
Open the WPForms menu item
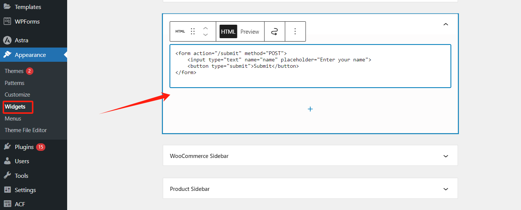pos(27,21)
